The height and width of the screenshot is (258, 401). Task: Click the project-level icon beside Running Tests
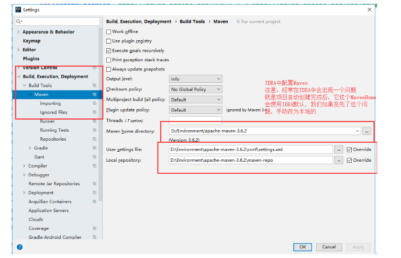click(94, 130)
